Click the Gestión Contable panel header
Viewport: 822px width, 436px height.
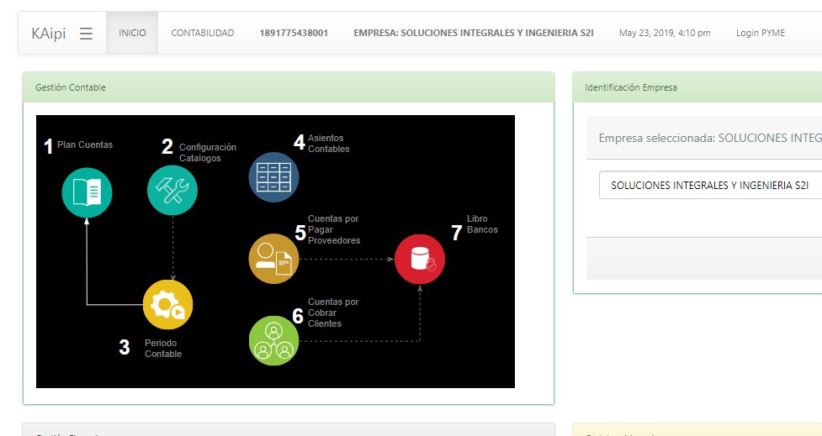289,87
